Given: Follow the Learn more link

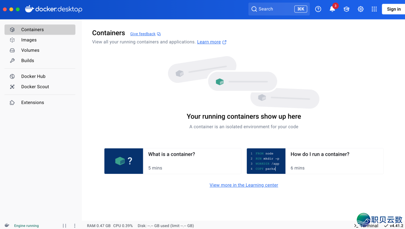Looking at the screenshot, I should coord(209,42).
